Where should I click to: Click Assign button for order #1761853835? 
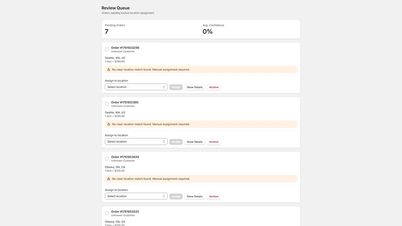[176, 196]
